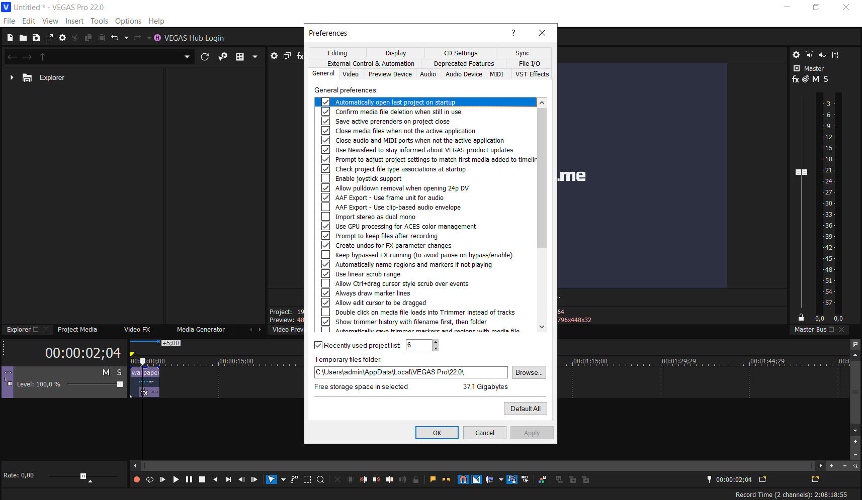Toggle Recently used project list checkbox
The width and height of the screenshot is (862, 500).
(318, 345)
